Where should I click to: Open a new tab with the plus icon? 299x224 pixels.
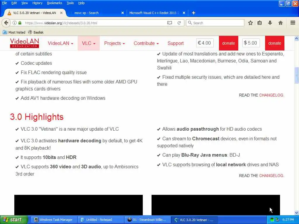click(193, 13)
